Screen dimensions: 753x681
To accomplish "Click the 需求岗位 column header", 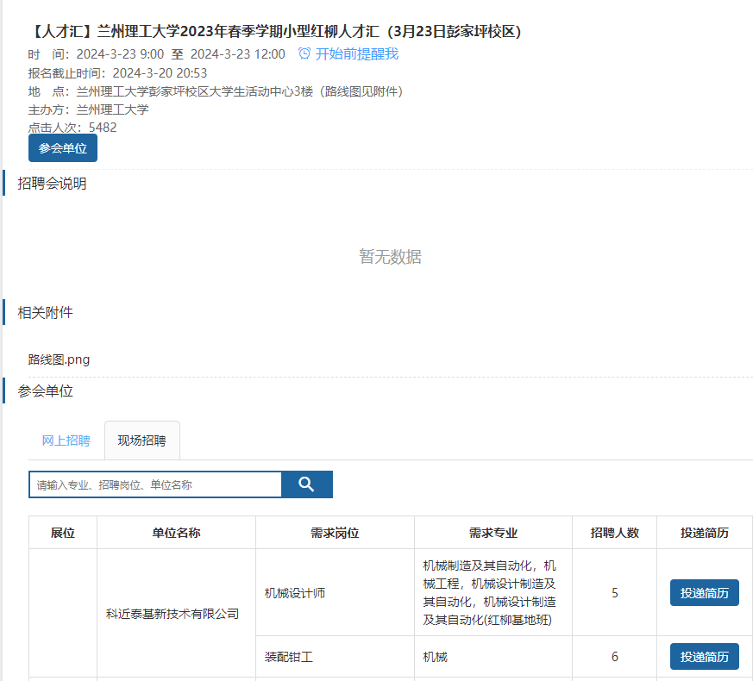I will (x=335, y=533).
